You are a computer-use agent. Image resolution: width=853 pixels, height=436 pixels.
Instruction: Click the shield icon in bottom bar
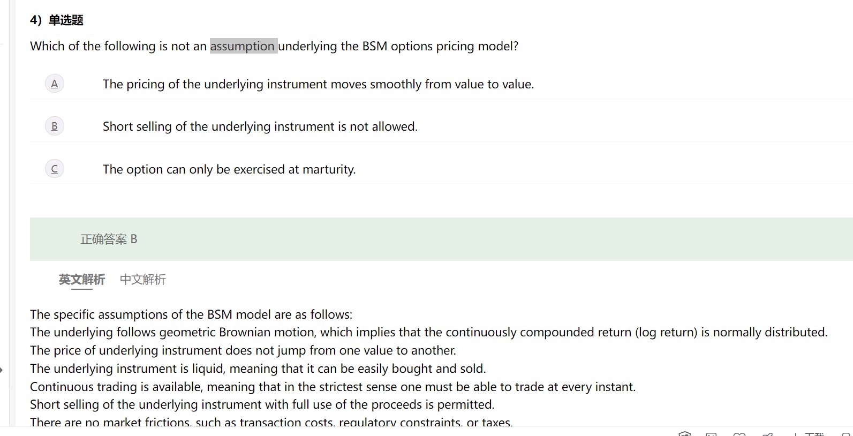684,433
